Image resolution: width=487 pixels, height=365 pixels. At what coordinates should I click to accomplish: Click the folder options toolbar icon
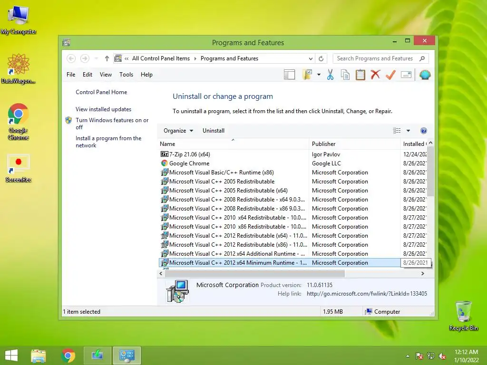click(x=307, y=75)
